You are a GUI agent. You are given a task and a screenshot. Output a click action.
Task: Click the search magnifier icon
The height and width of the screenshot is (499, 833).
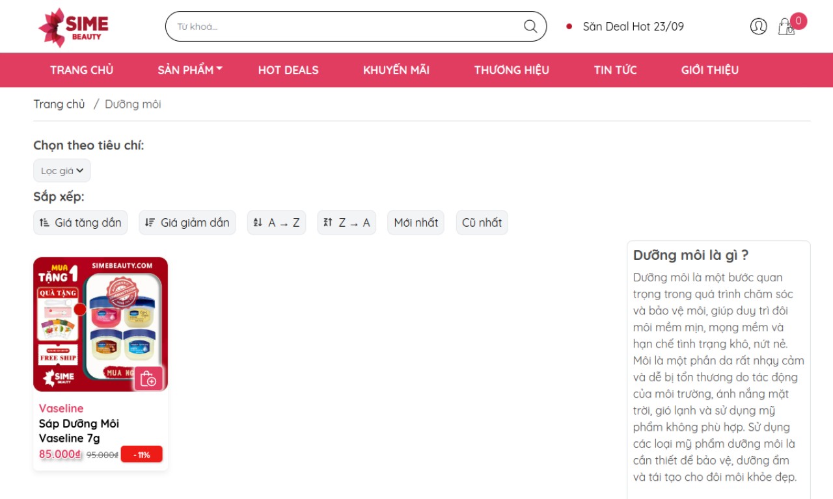[x=530, y=26]
